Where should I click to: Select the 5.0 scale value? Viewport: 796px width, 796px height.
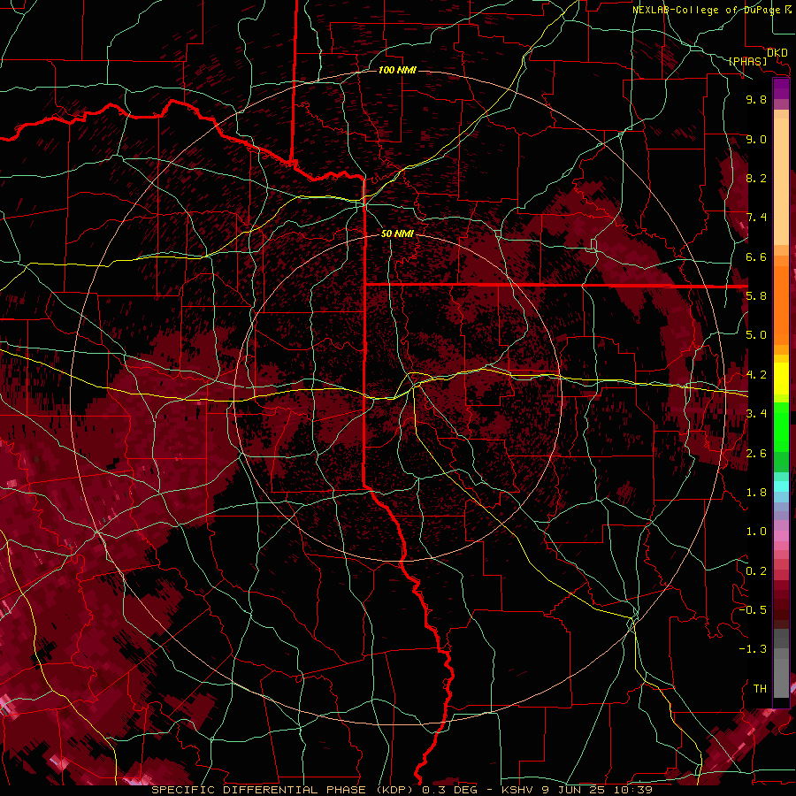(x=756, y=335)
